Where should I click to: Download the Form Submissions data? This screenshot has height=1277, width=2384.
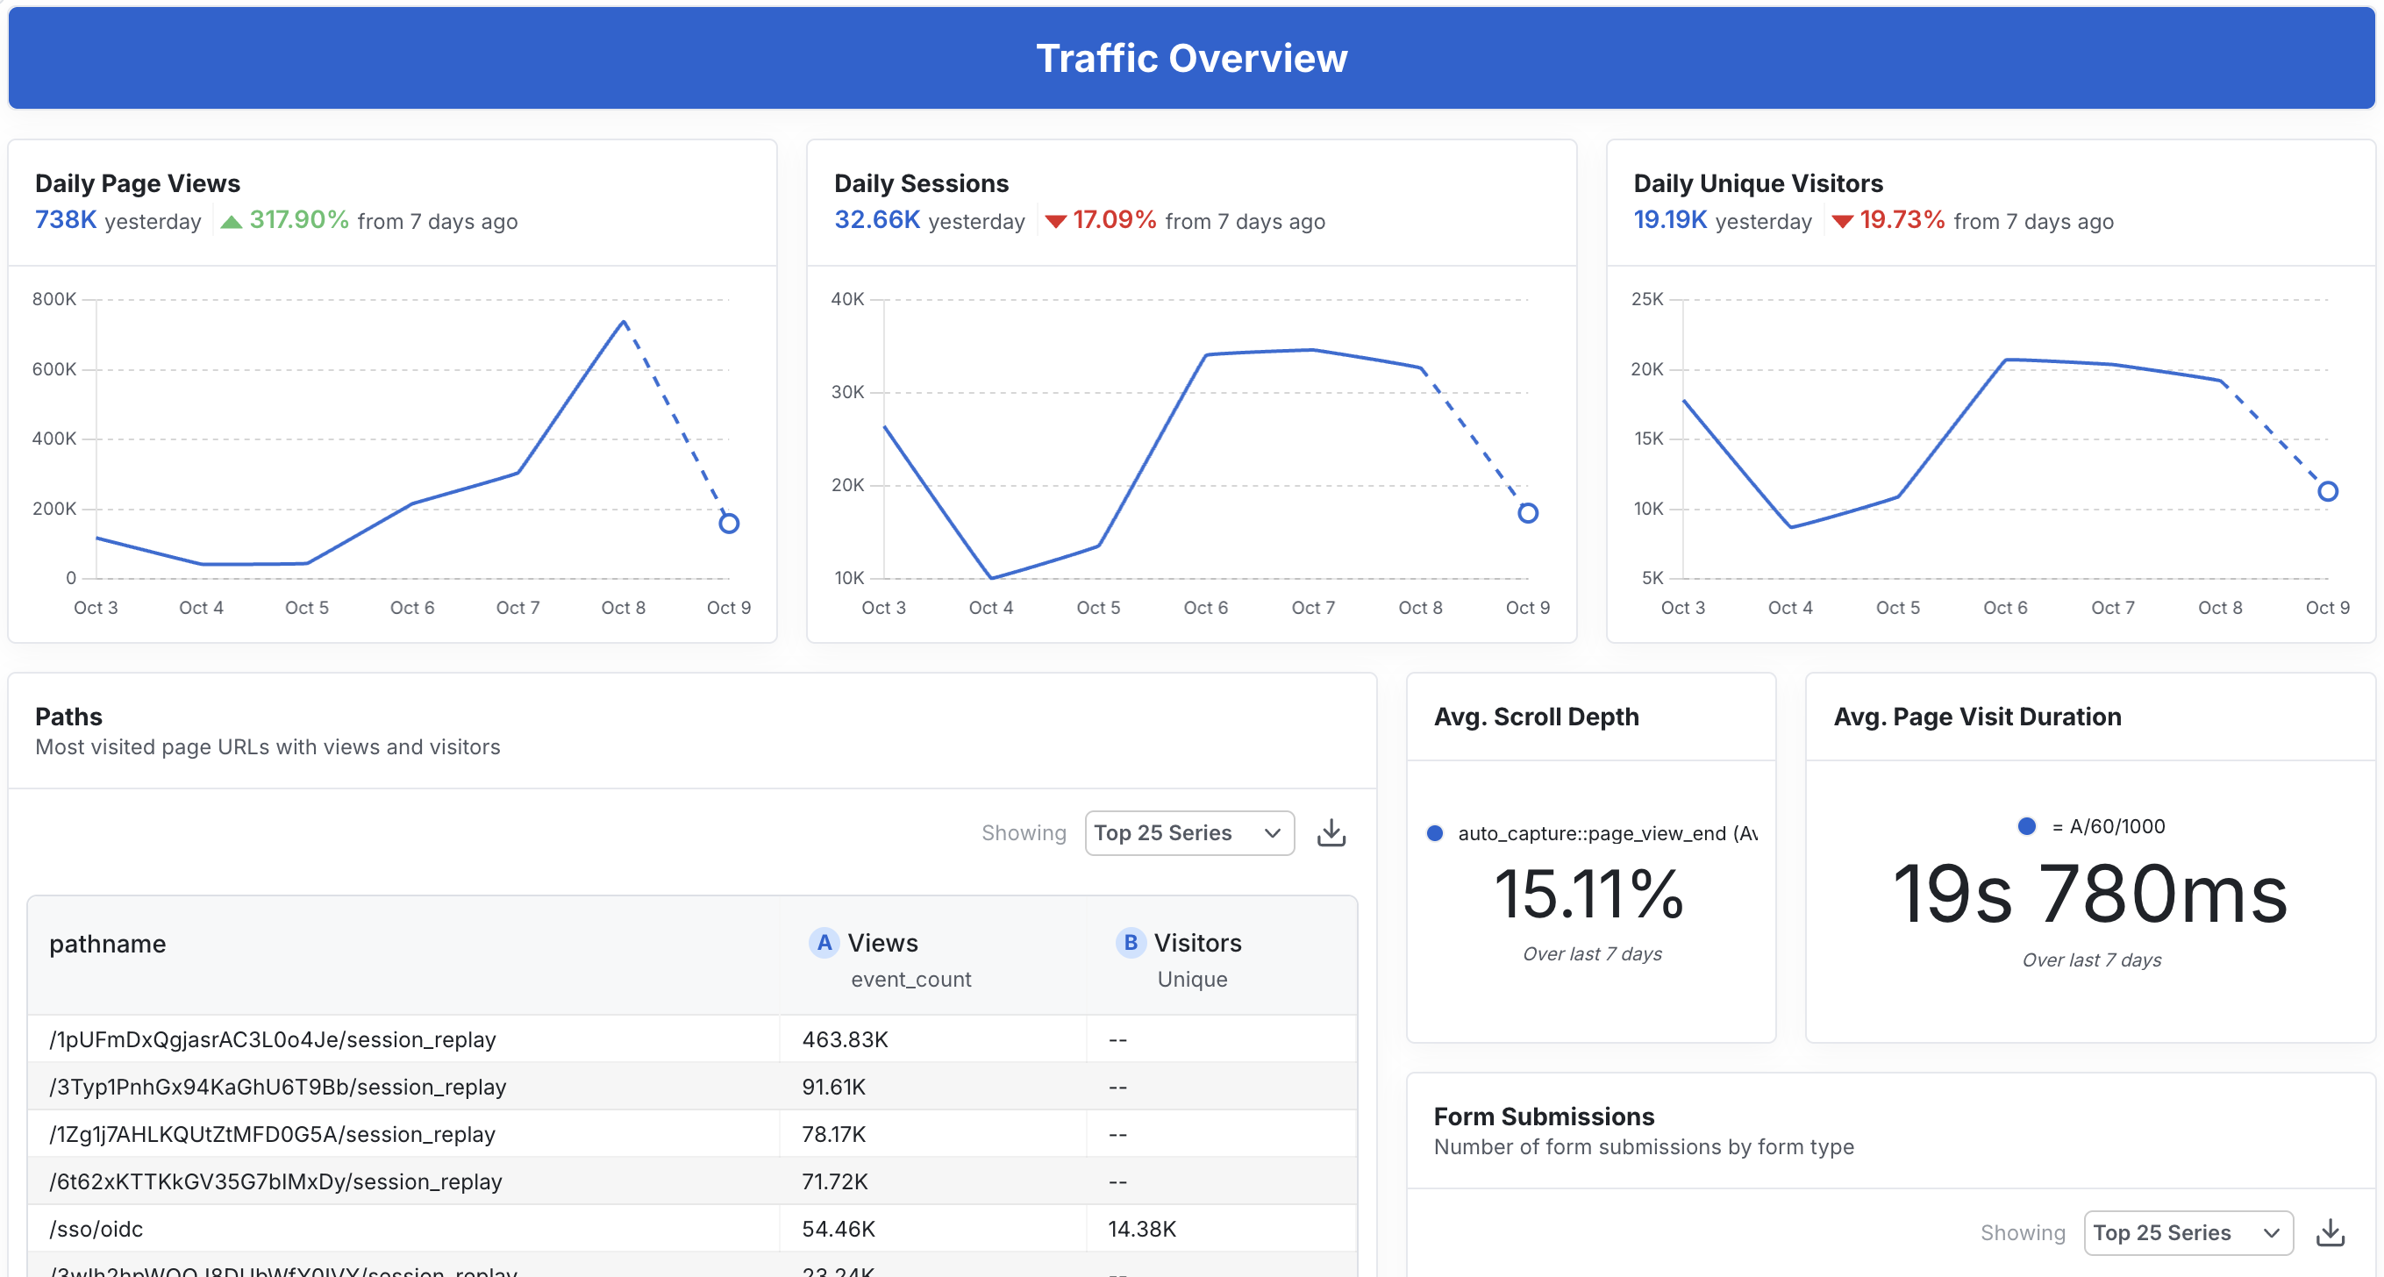[x=2330, y=1231]
